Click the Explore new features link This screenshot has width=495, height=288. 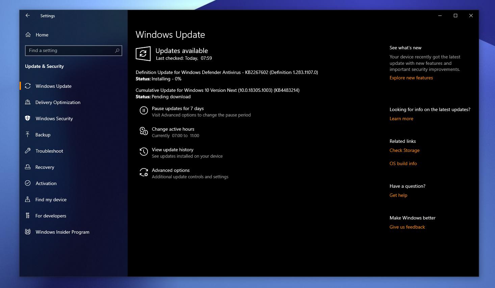(411, 78)
